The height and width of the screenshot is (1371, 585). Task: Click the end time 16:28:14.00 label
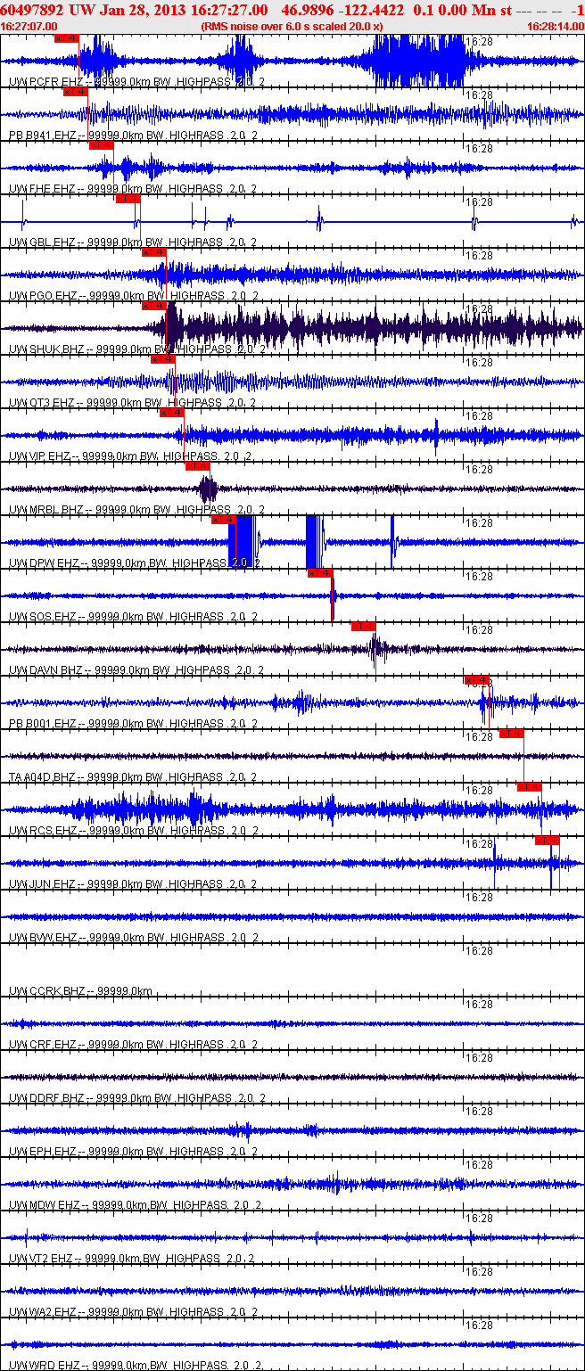(x=555, y=27)
